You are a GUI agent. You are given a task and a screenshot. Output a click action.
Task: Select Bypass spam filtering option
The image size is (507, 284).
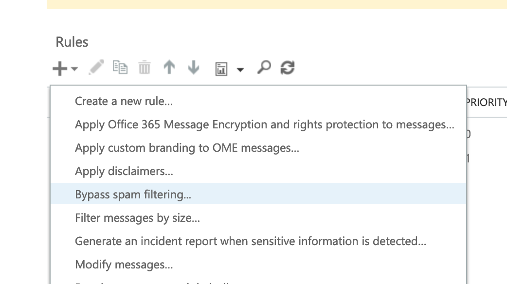click(x=133, y=194)
